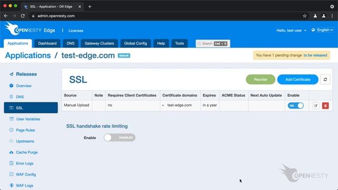Open the Help tab

pos(161,43)
